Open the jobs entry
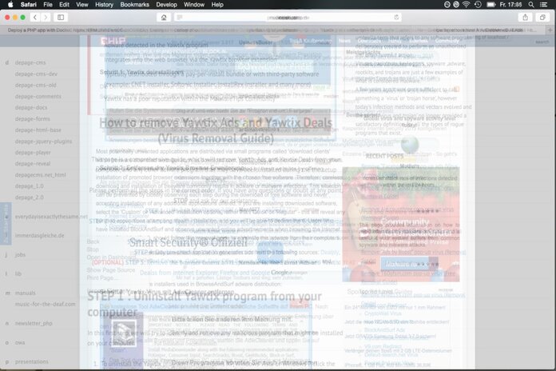This screenshot has height=371, width=556. pyautogui.click(x=20, y=255)
